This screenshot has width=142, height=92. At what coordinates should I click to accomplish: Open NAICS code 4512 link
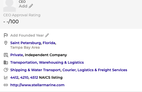click(x=34, y=77)
